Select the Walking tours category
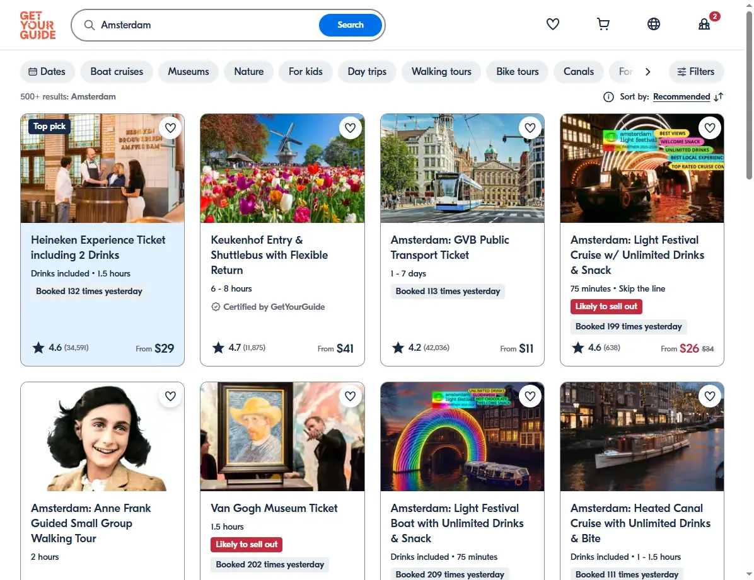754x580 pixels. tap(441, 72)
